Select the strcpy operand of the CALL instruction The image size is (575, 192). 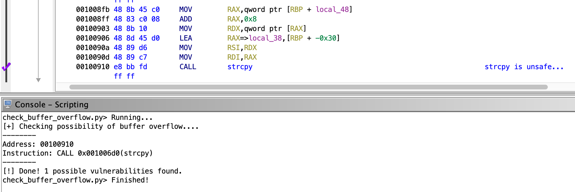[x=240, y=67]
